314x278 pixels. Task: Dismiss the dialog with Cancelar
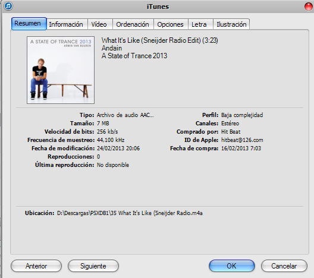[x=284, y=266]
